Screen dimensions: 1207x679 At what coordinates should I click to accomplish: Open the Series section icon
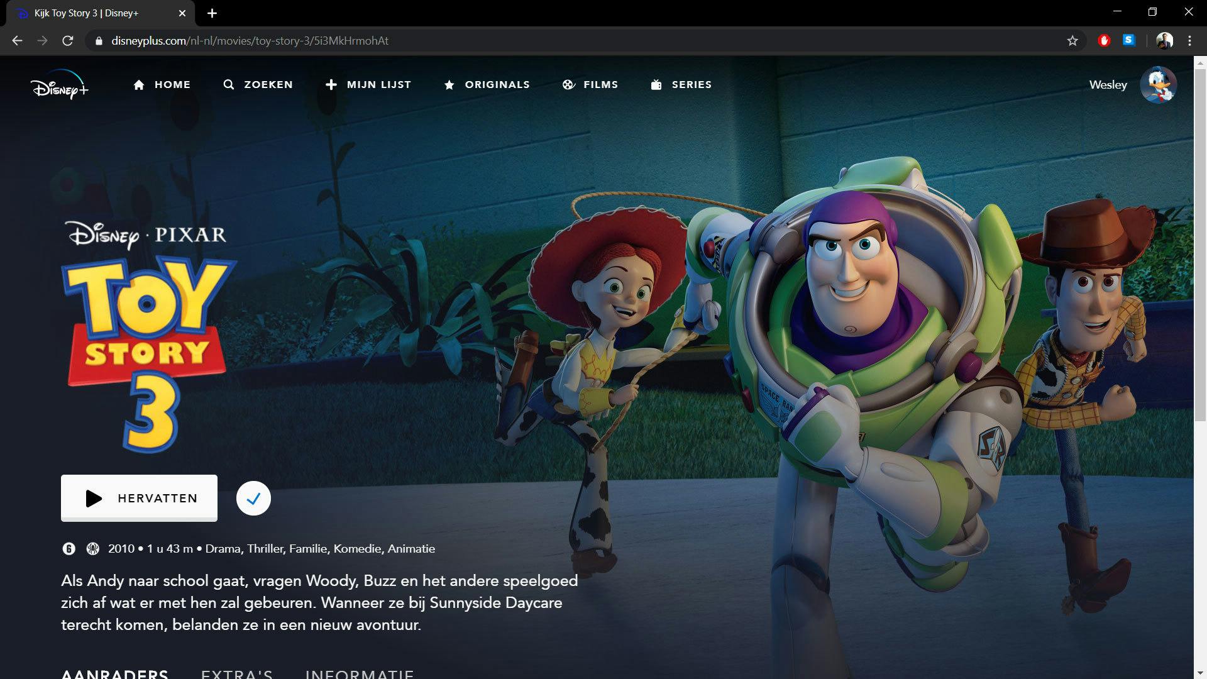tap(655, 84)
